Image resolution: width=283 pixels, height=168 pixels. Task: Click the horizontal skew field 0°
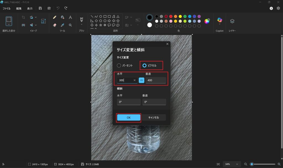click(129, 102)
